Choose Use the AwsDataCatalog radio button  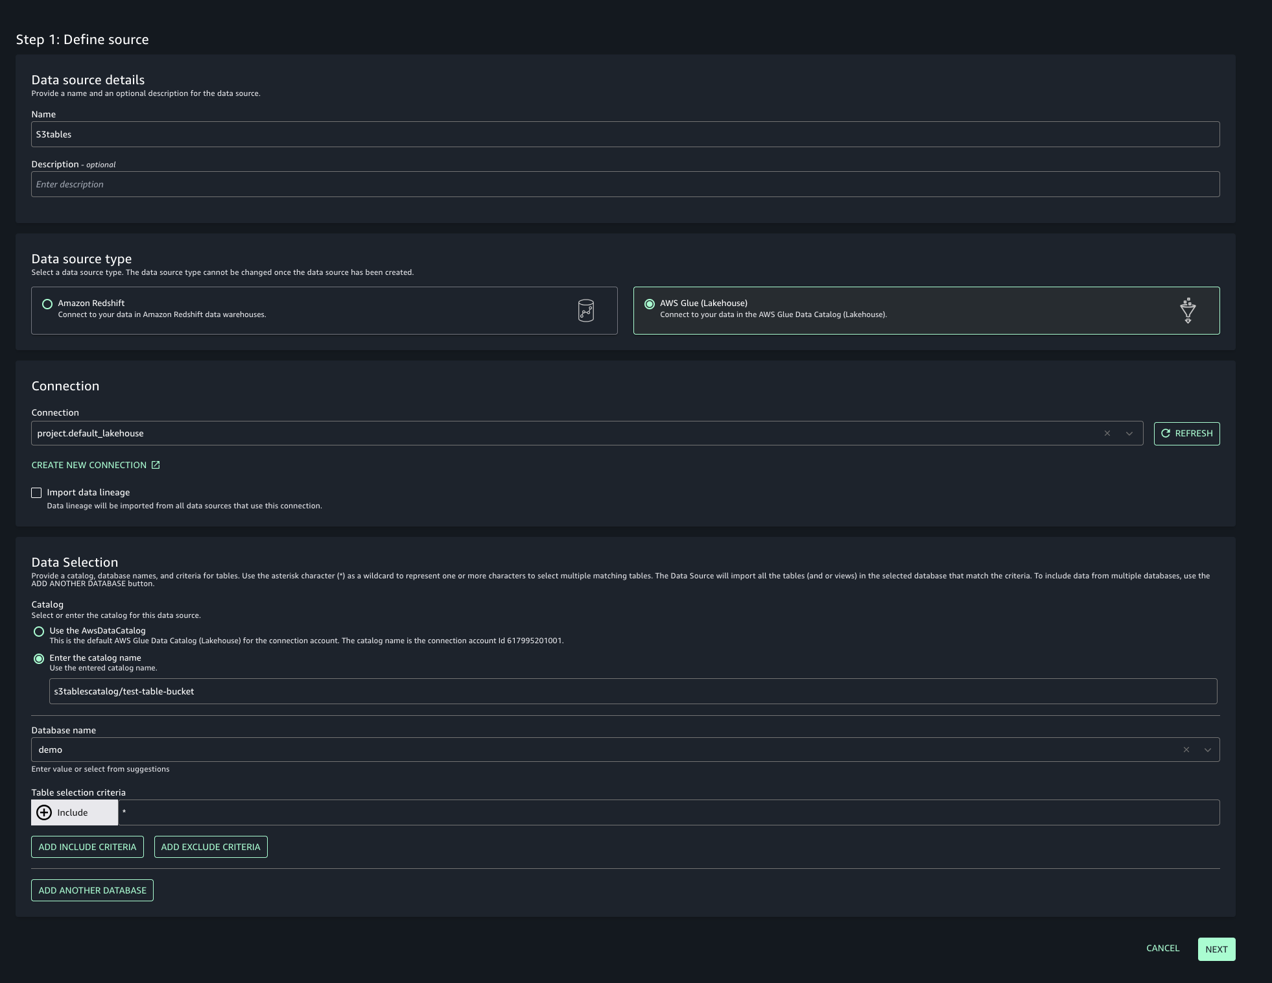point(39,632)
